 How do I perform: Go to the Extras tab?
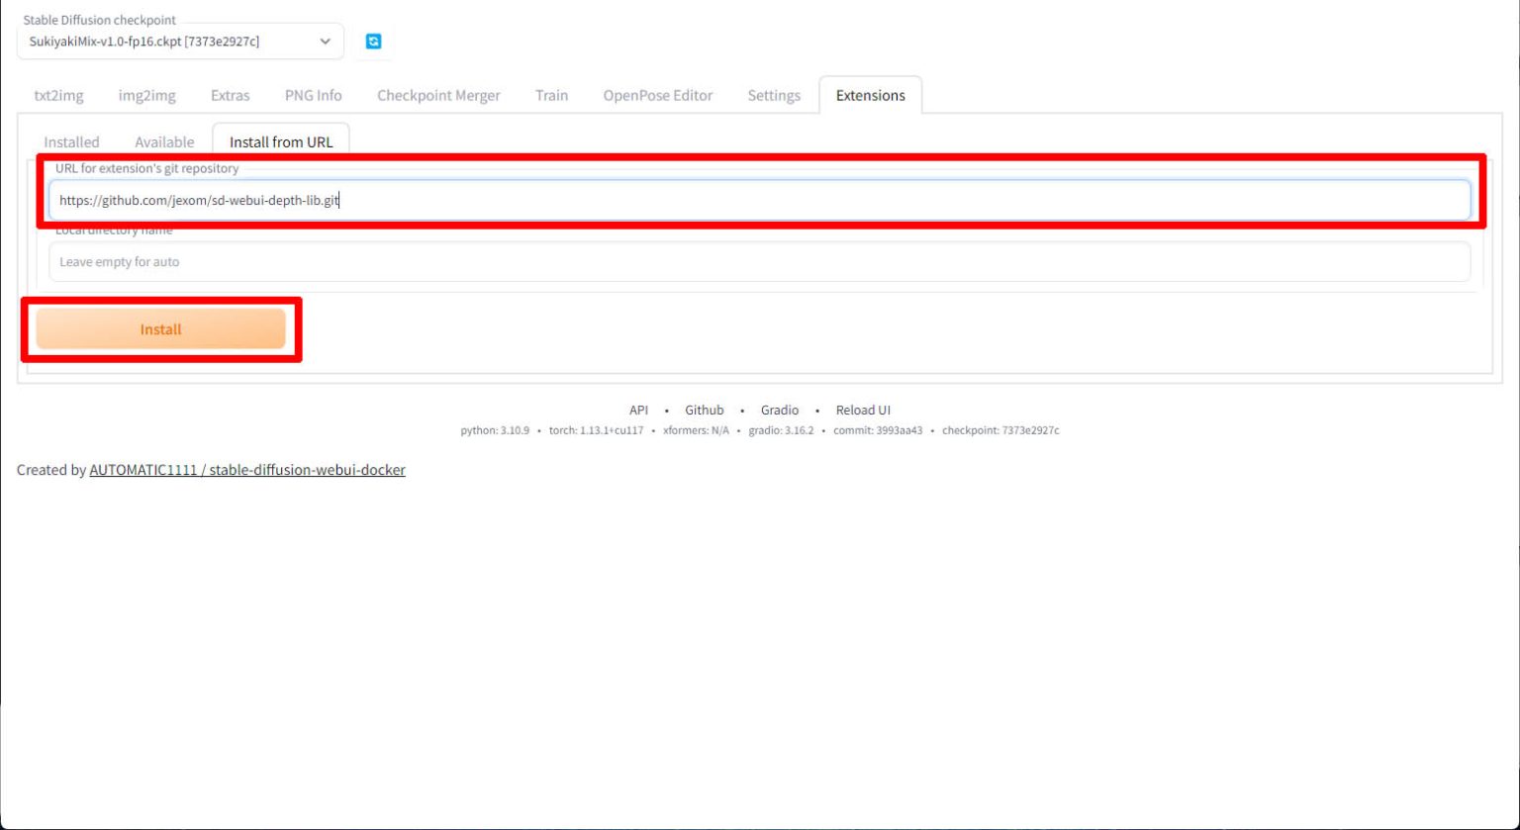click(x=230, y=96)
